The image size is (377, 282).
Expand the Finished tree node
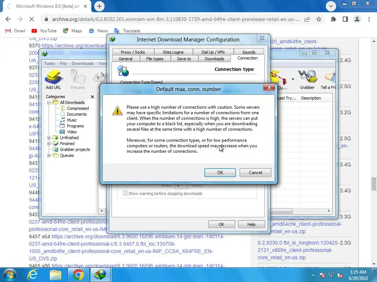[x=49, y=144]
